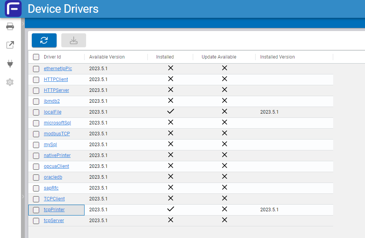Open the external link sidebar icon
Viewport: 365px width, 238px height.
coord(10,45)
